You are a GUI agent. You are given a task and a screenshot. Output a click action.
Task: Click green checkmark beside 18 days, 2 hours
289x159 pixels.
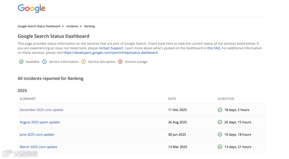pos(220,110)
